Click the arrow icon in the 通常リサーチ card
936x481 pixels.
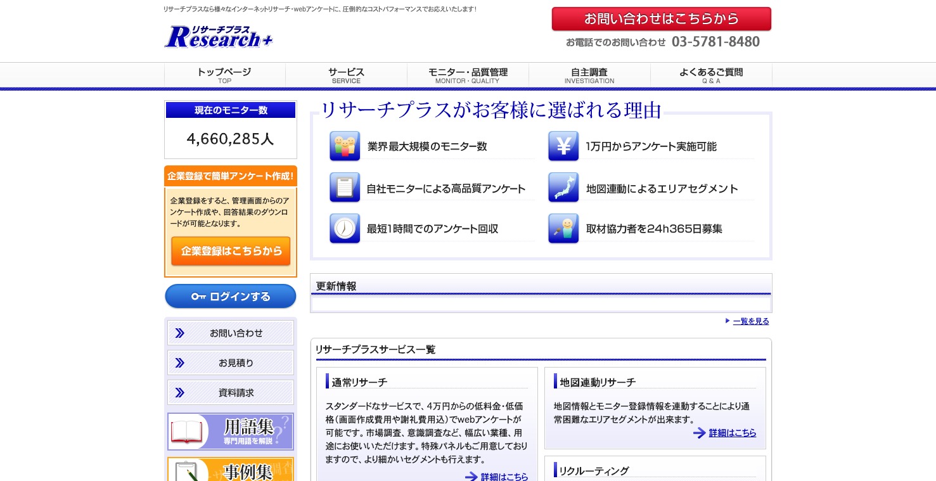tap(471, 477)
